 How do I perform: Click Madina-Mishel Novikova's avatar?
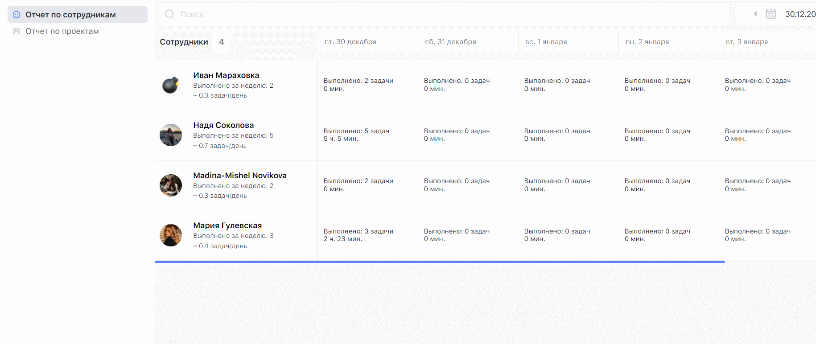tap(171, 185)
